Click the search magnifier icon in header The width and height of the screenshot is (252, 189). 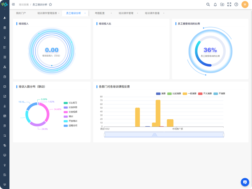208,4
